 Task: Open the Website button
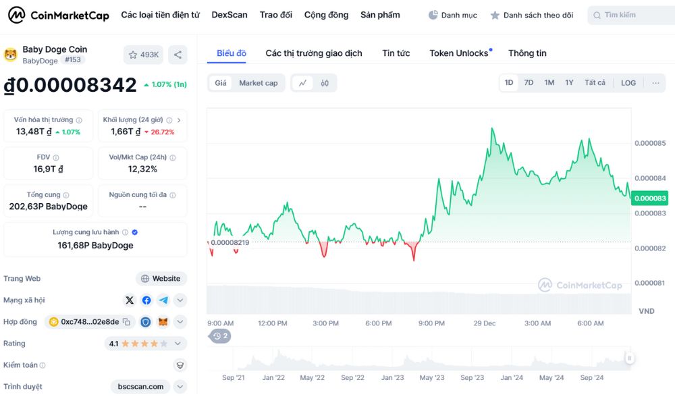click(x=161, y=279)
